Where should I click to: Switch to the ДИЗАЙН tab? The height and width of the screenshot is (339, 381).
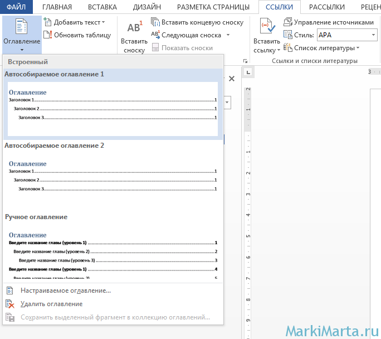click(146, 7)
